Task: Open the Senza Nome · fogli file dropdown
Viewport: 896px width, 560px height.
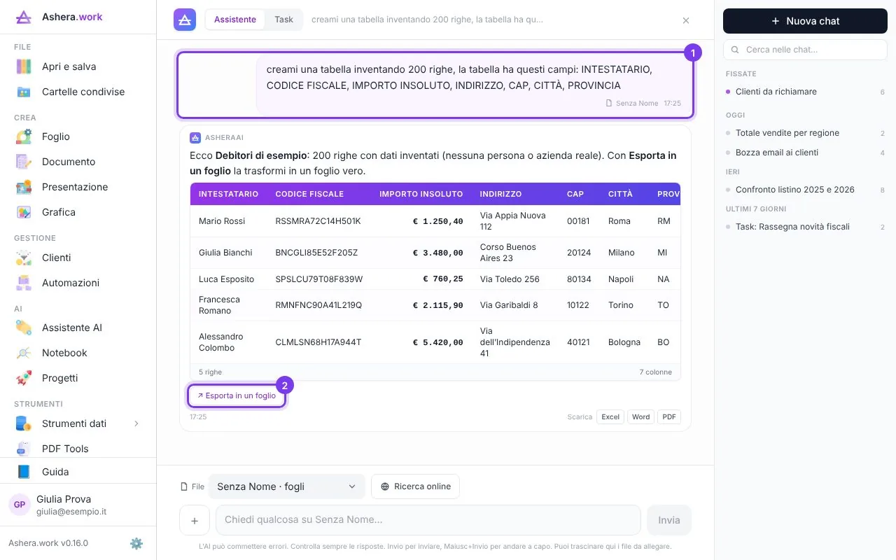Action: [286, 486]
